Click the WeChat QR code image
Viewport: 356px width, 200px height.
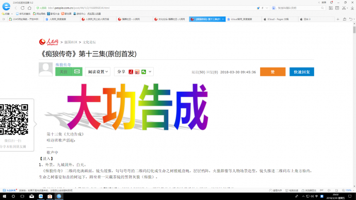[14, 120]
